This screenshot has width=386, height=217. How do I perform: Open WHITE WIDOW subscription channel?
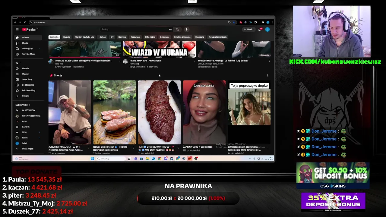(x=28, y=110)
